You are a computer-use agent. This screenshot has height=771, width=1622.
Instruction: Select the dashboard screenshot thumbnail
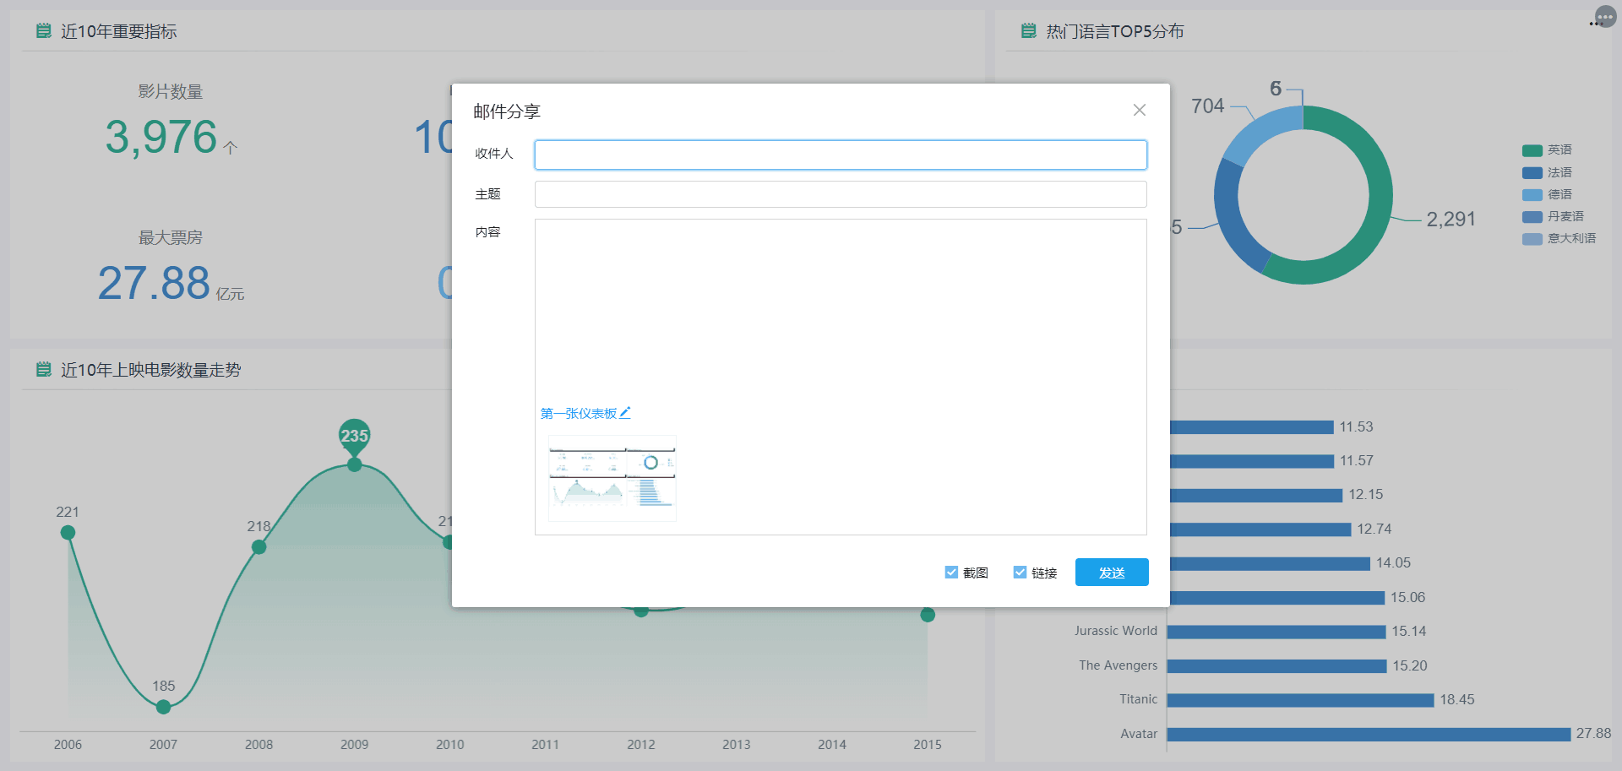612,478
